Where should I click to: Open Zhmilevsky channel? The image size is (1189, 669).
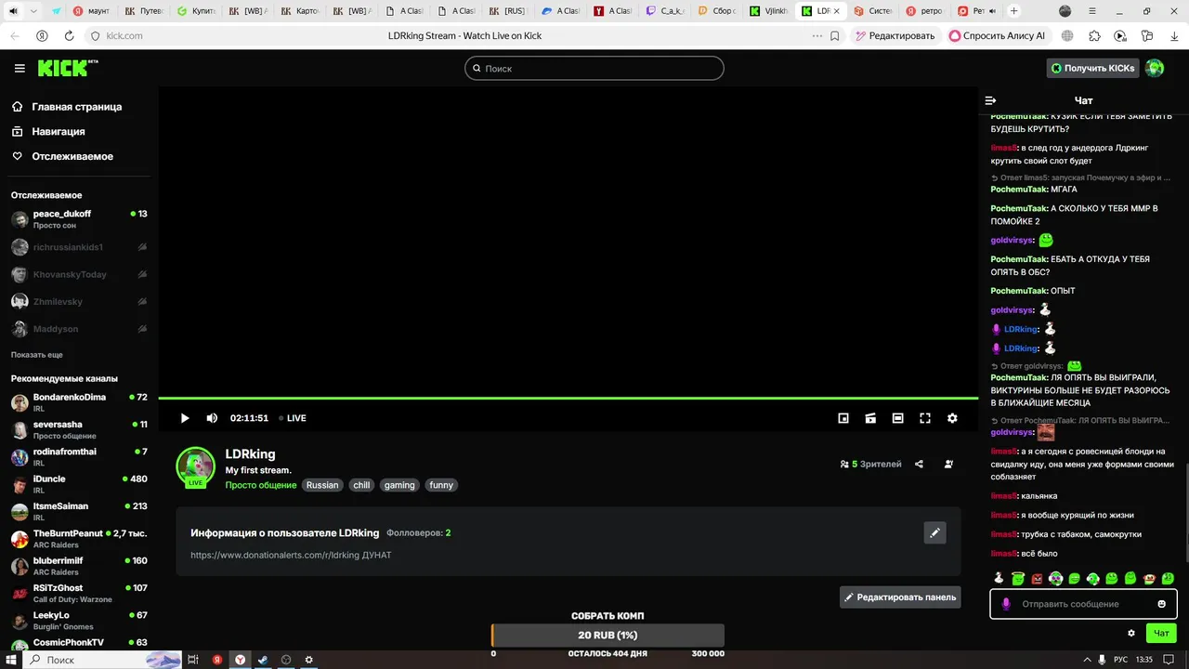click(79, 301)
